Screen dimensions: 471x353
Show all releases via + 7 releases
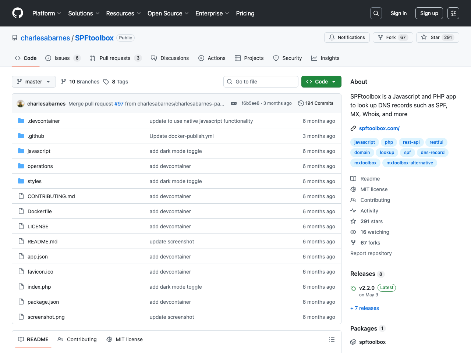point(364,308)
